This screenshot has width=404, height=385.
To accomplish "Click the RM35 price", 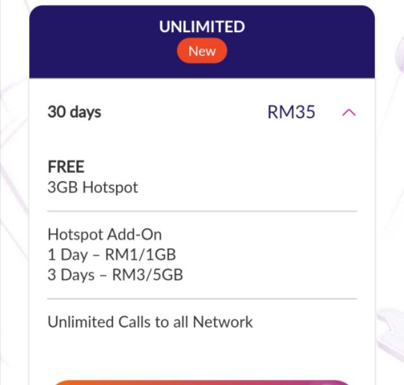I will click(x=291, y=112).
